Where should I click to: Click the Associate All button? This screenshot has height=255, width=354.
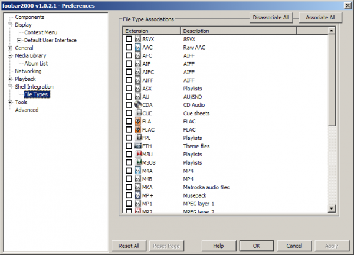[x=320, y=18]
